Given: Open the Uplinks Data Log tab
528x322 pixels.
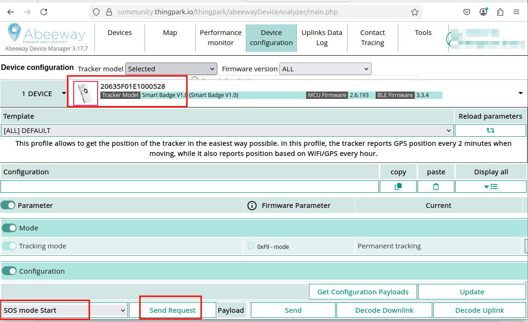Looking at the screenshot, I should pos(322,38).
